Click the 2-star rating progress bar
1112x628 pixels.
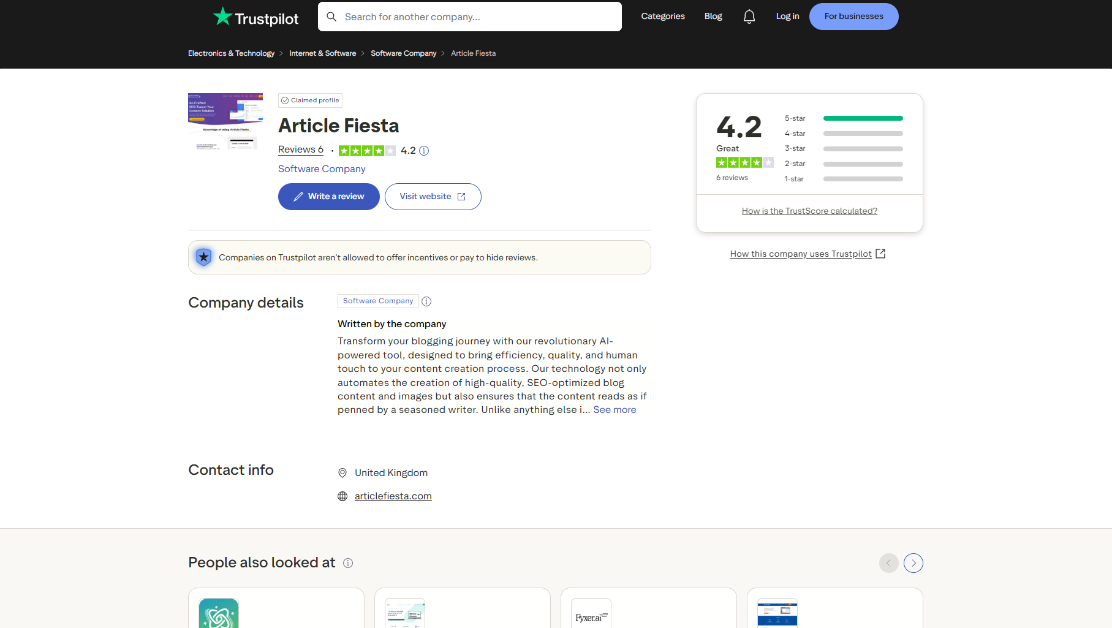(863, 164)
